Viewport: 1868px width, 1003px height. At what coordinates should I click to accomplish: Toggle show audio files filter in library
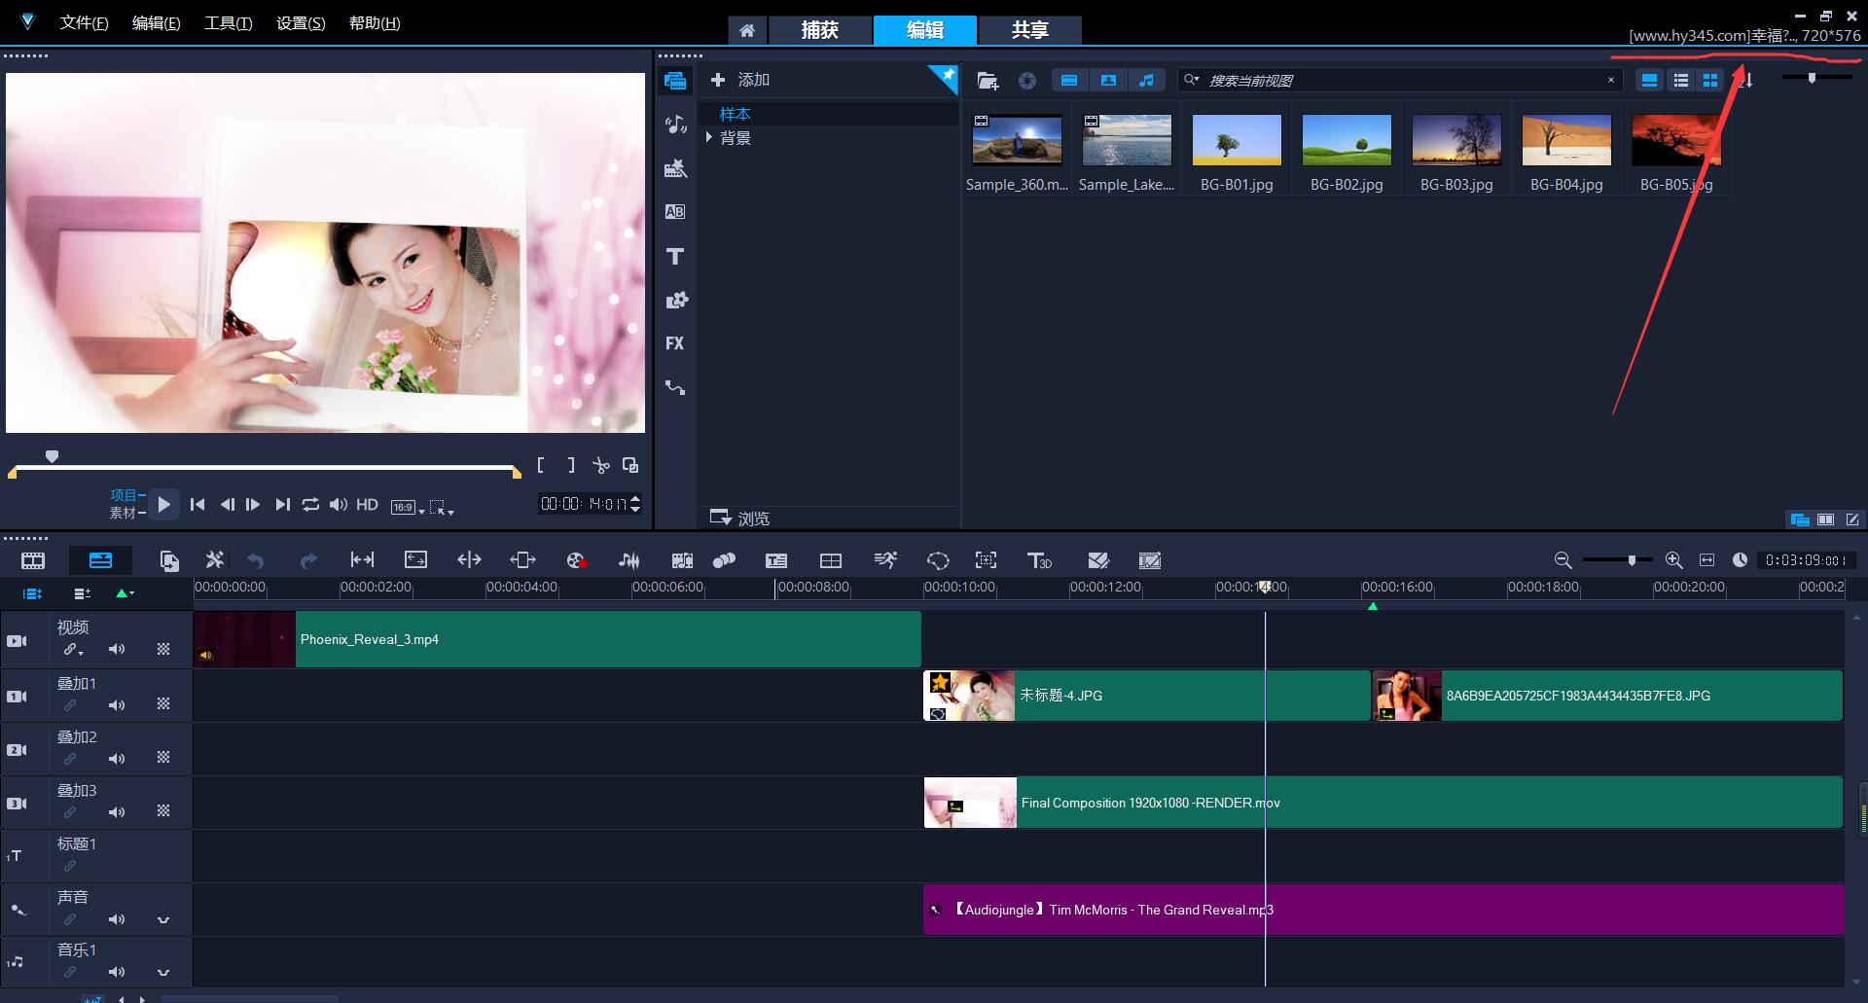pyautogui.click(x=1146, y=81)
